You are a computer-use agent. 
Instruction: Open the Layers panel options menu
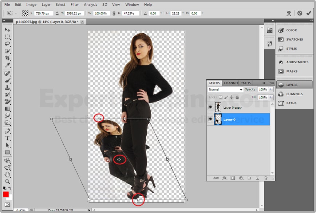click(272, 83)
